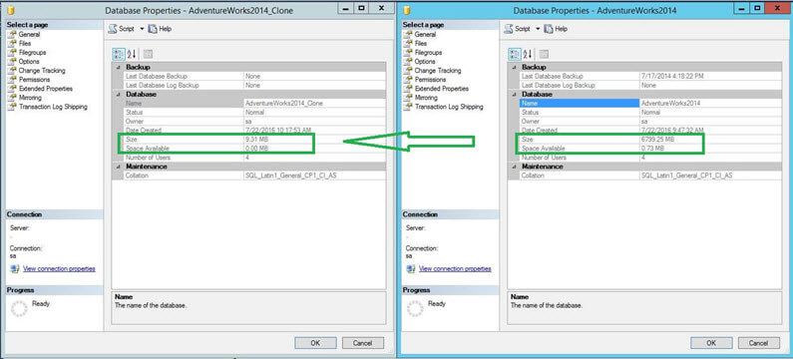Select Options page in AdventureWorks2014 window
The image size is (793, 359).
coord(424,62)
